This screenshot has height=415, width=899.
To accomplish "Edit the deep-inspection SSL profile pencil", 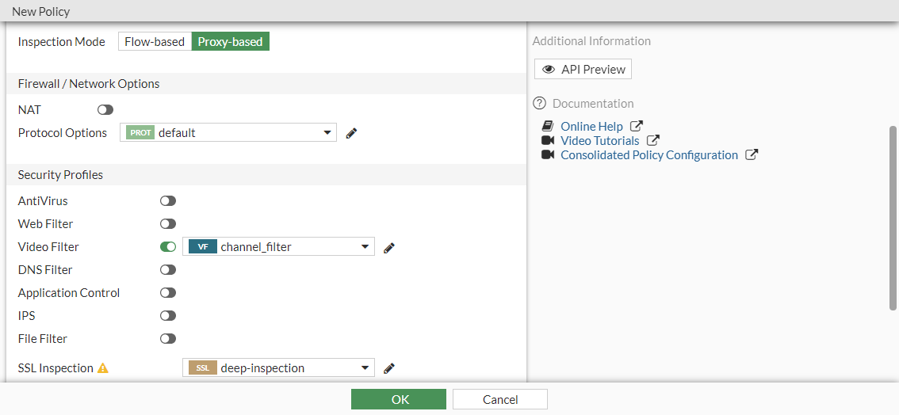I will [x=389, y=368].
